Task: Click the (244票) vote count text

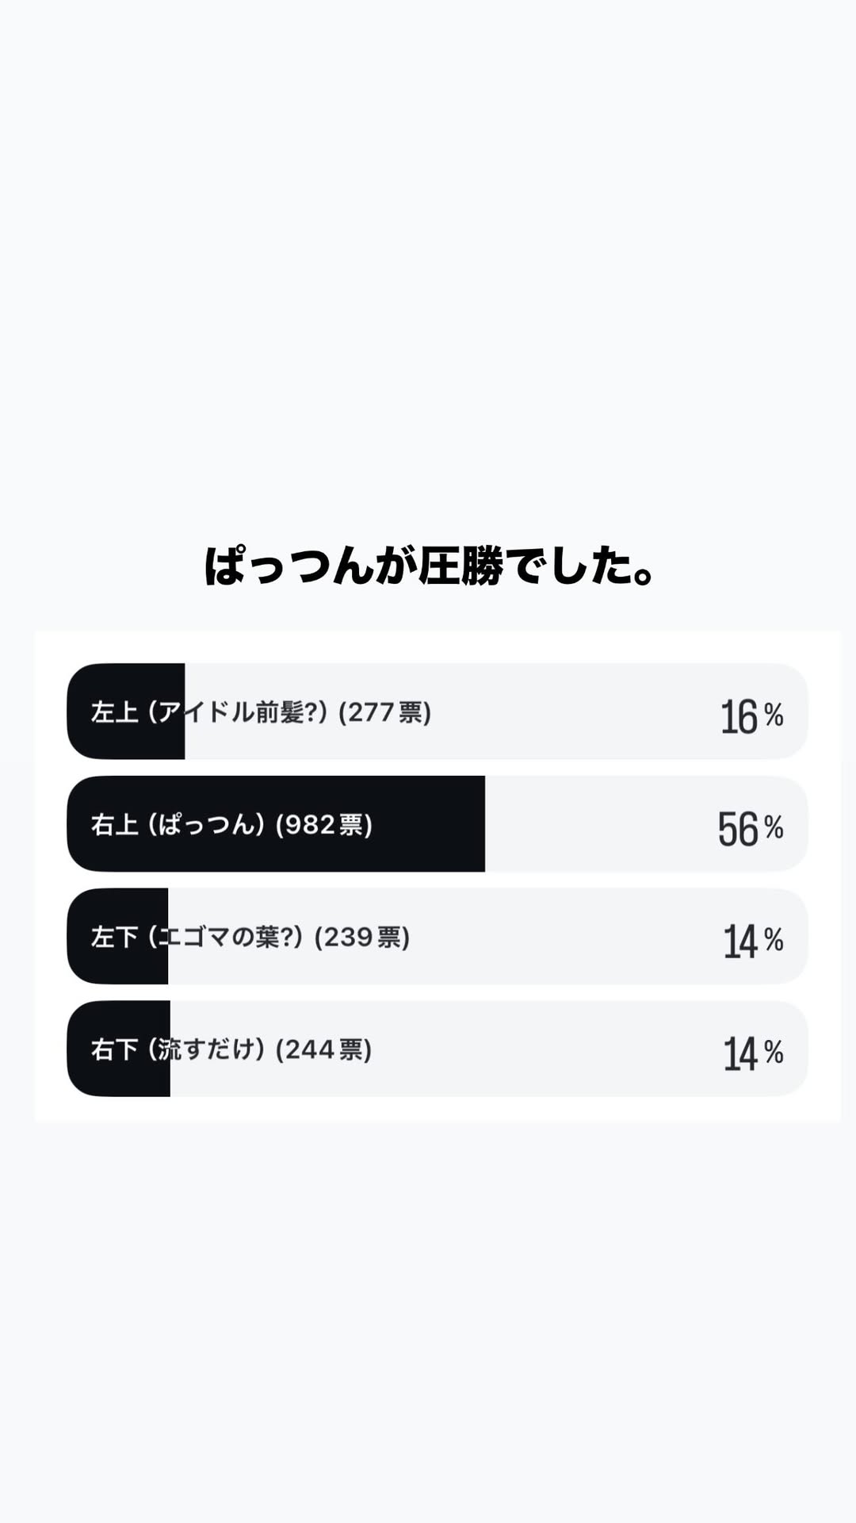Action: (323, 1050)
